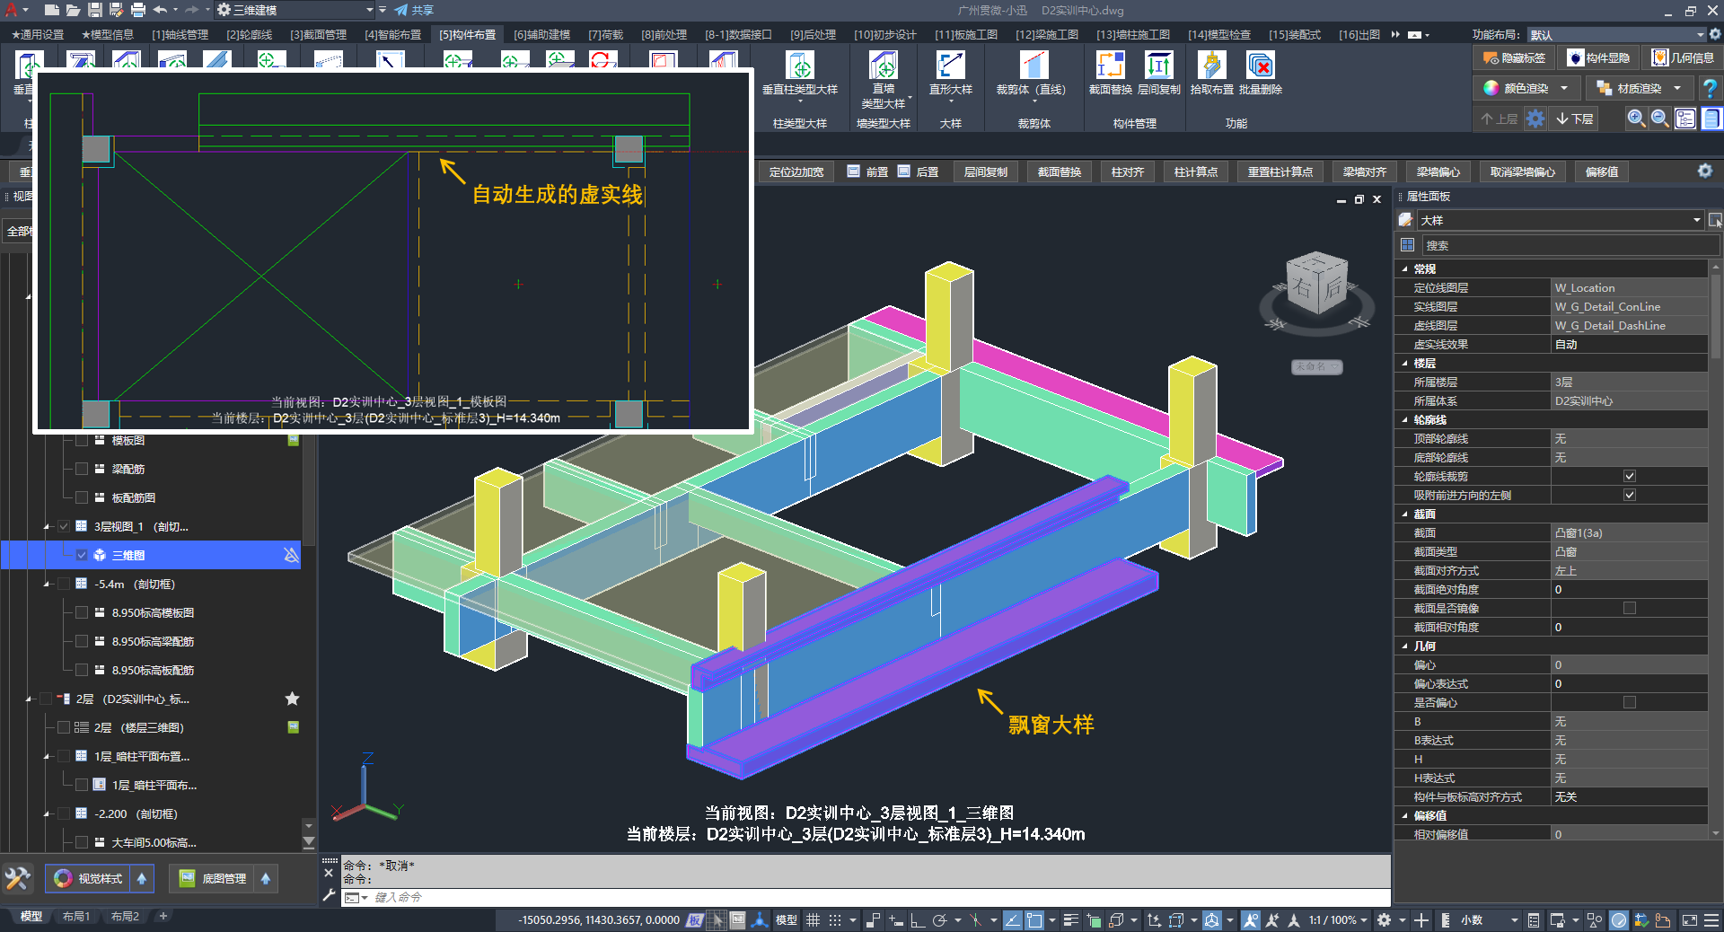Toggle the 轮廓线裁剪 property checkbox
This screenshot has width=1724, height=932.
pyautogui.click(x=1630, y=476)
